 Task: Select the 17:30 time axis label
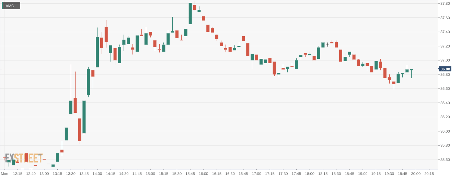283,174
